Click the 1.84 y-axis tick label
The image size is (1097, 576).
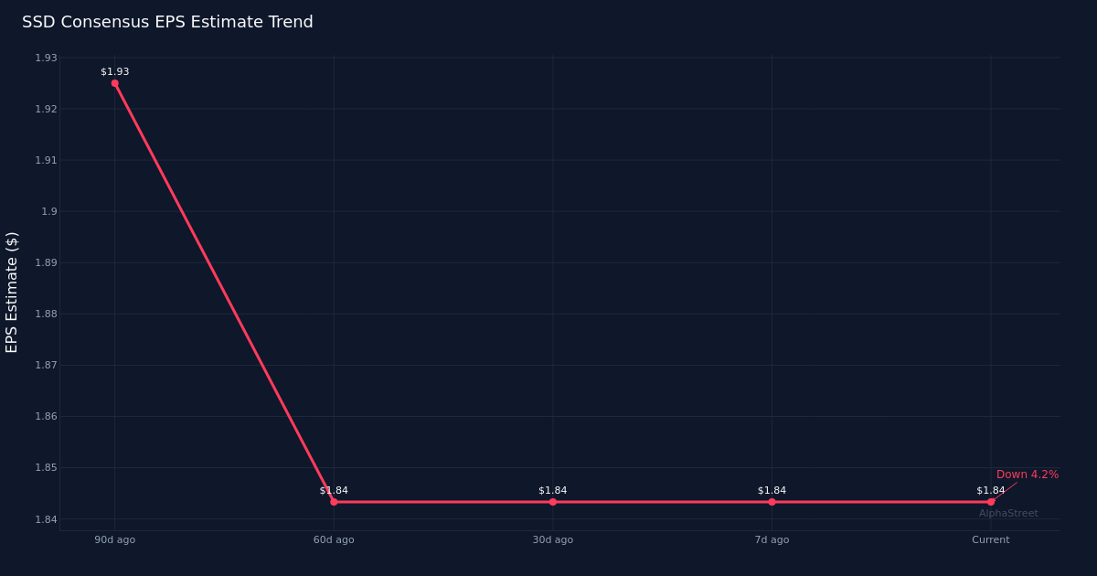point(46,519)
